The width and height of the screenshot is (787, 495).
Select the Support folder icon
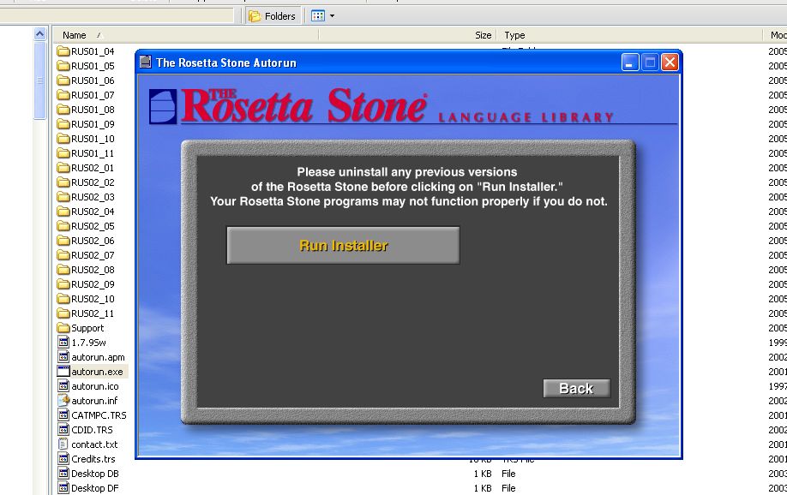tap(63, 328)
